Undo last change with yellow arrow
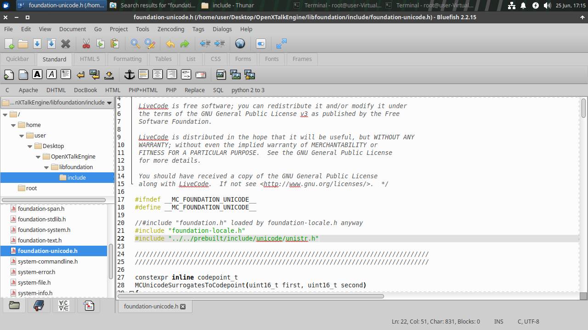Viewport: 588px width, 330px height. click(170, 44)
